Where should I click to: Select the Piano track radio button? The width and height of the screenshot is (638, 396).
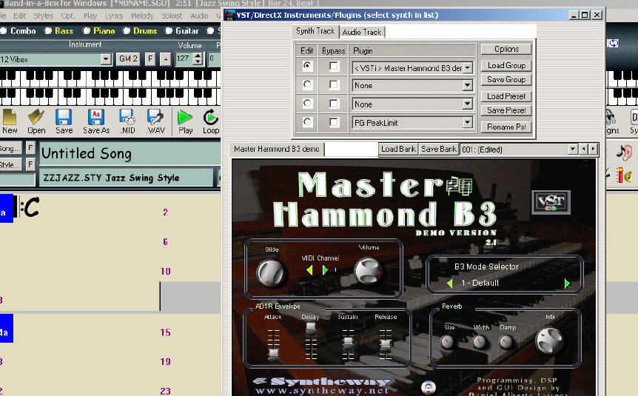87,30
